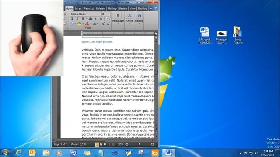Select Outline view in status bar
This screenshot has height=157, width=280.
click(109, 144)
